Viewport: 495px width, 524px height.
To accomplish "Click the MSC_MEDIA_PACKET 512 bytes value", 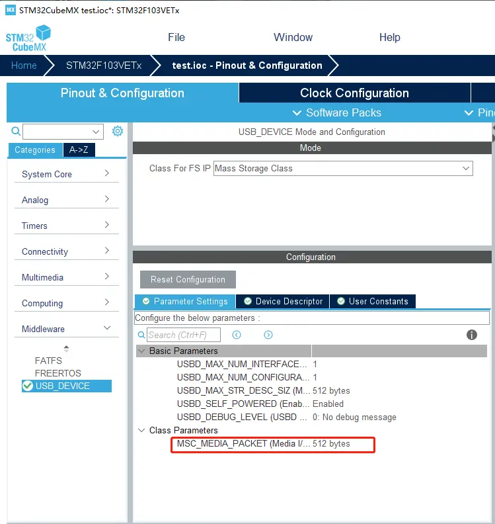I will point(332,443).
